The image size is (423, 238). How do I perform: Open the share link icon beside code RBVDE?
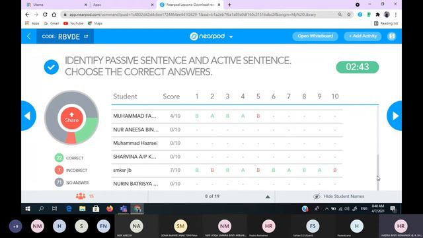click(86, 36)
